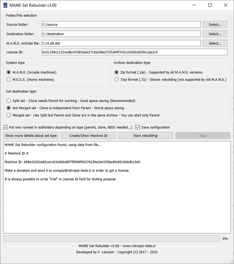This screenshot has width=234, height=264.
Task: Focus the License ID text field
Action: (135, 52)
